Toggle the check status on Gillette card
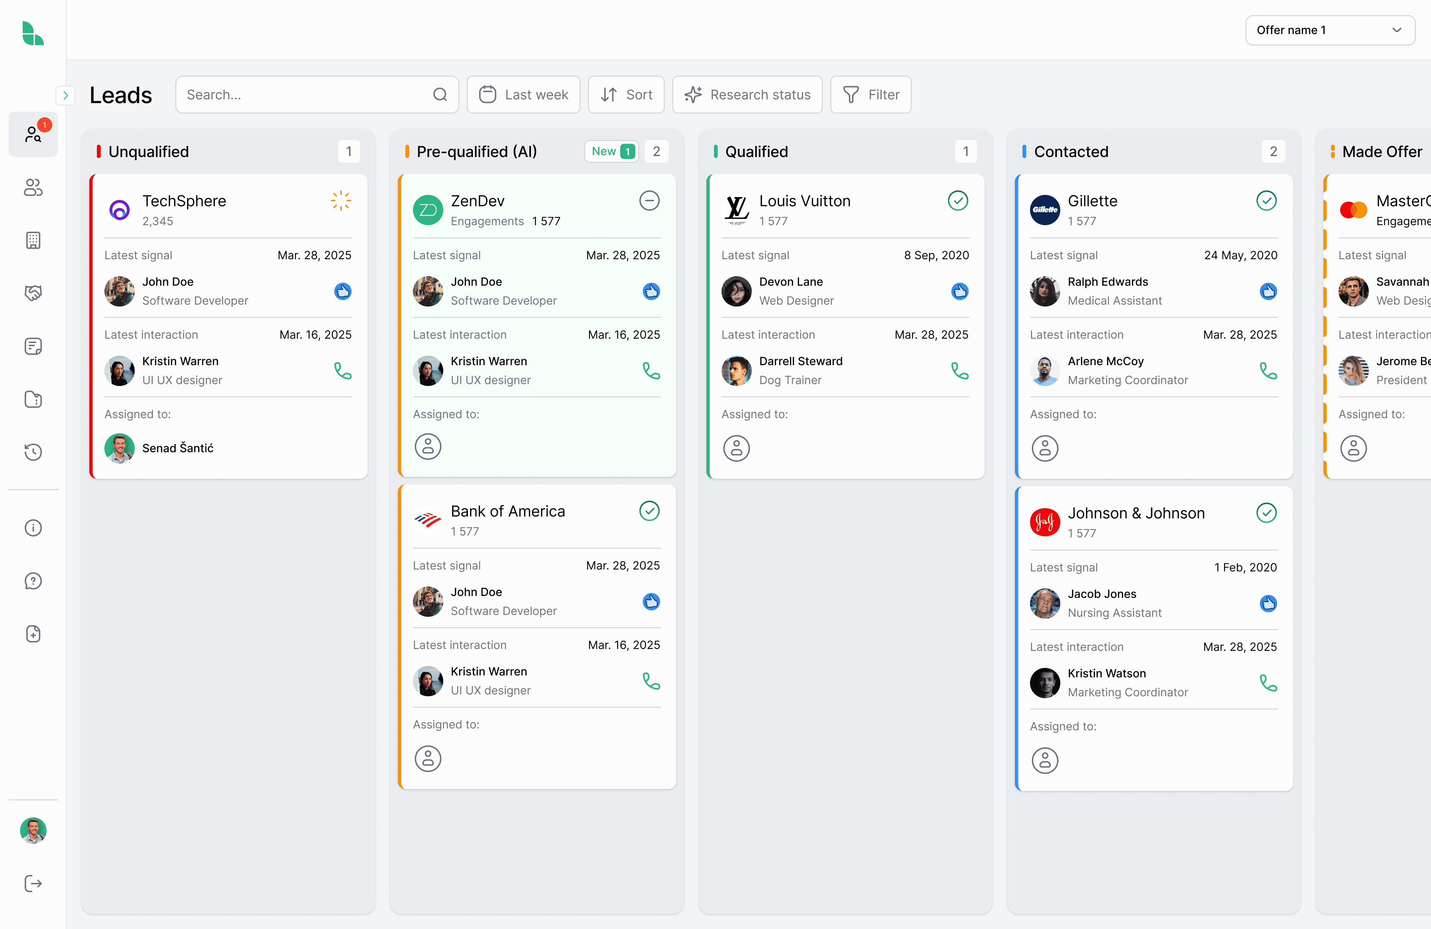This screenshot has height=929, width=1431. (x=1266, y=201)
